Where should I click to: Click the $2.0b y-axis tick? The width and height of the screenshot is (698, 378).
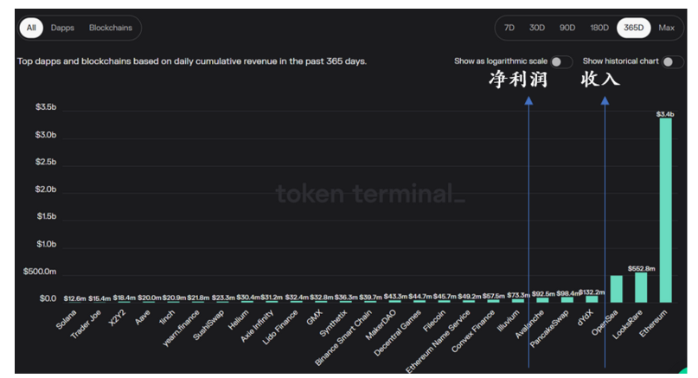46,189
